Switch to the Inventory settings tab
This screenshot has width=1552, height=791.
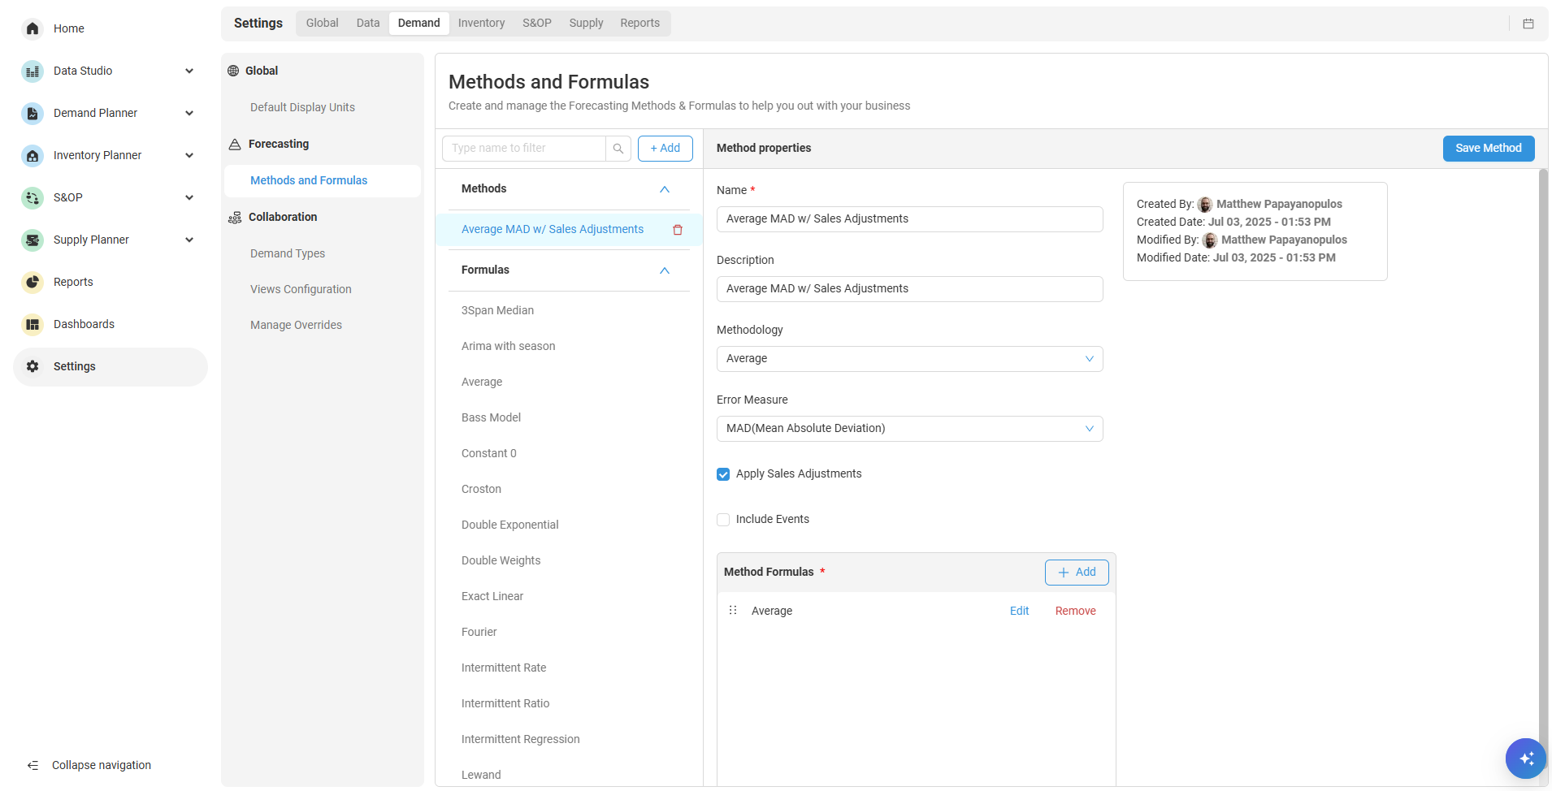pos(481,24)
